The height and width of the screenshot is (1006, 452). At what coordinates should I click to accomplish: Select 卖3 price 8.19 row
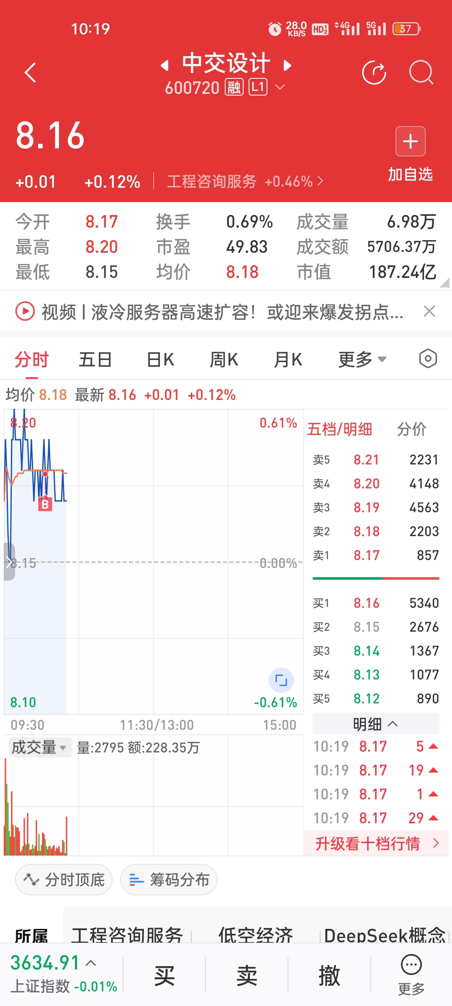click(376, 508)
